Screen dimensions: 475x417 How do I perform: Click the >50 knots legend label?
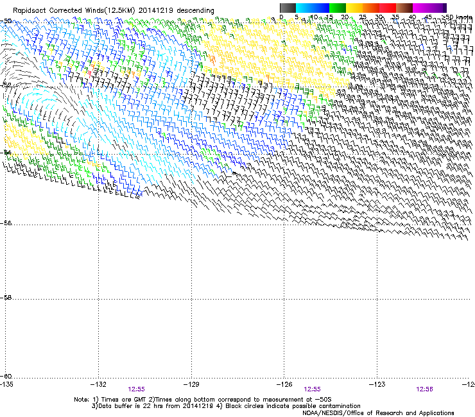coord(457,17)
